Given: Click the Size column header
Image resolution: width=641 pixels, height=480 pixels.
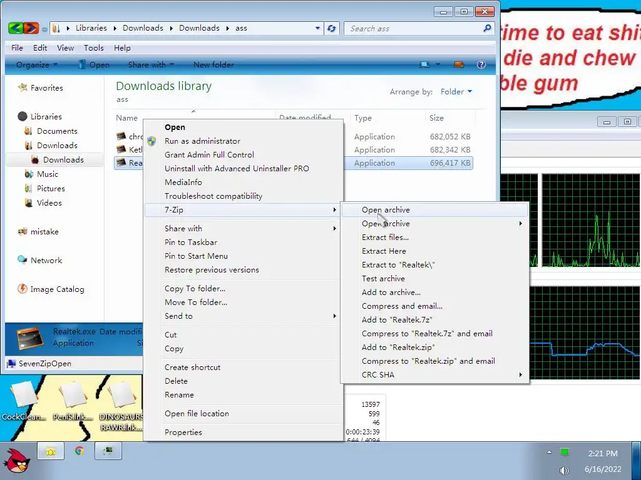Looking at the screenshot, I should [x=450, y=118].
